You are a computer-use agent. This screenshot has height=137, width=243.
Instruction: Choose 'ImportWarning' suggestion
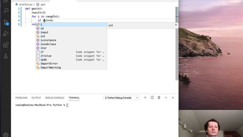(x=71, y=67)
